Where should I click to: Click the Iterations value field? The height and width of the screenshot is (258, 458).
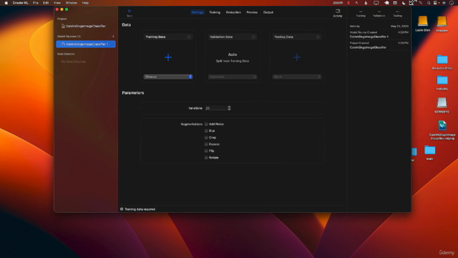[216, 108]
